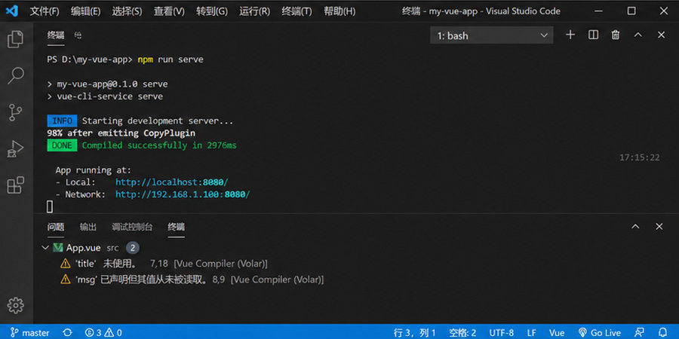Click the terminal cursor prompt
This screenshot has height=339, width=679.
pos(50,207)
